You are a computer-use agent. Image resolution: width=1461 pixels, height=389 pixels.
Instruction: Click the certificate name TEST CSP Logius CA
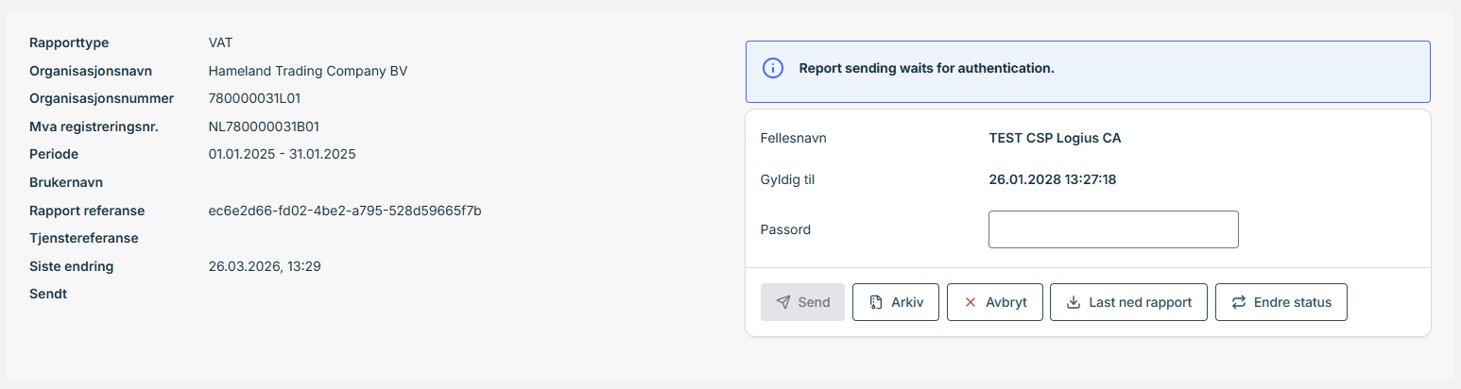tap(1055, 138)
